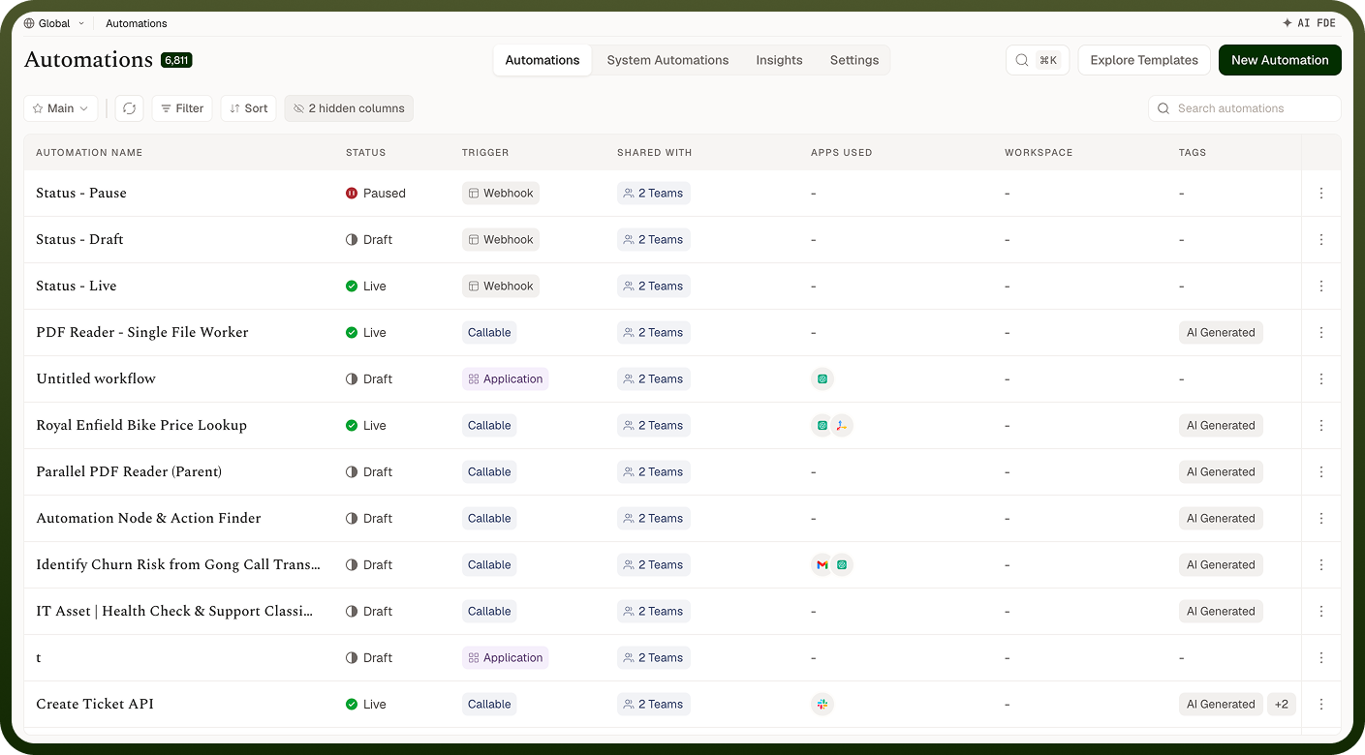Click the Slack app icon in Create Ticket API row
This screenshot has height=755, width=1365.
pos(822,705)
